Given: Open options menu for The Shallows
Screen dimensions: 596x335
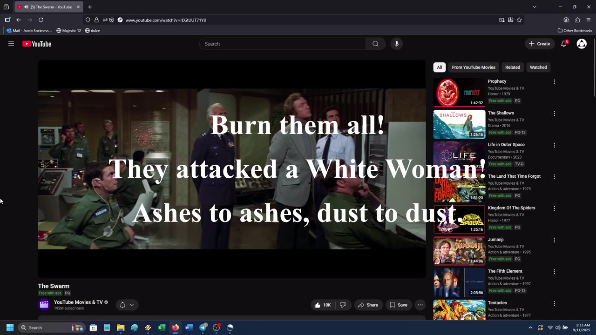Looking at the screenshot, I should tap(554, 114).
